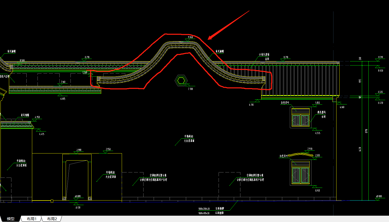The height and width of the screenshot is (222, 389).
Task: Select the 1000x100x20 size text
Action: (x=204, y=213)
